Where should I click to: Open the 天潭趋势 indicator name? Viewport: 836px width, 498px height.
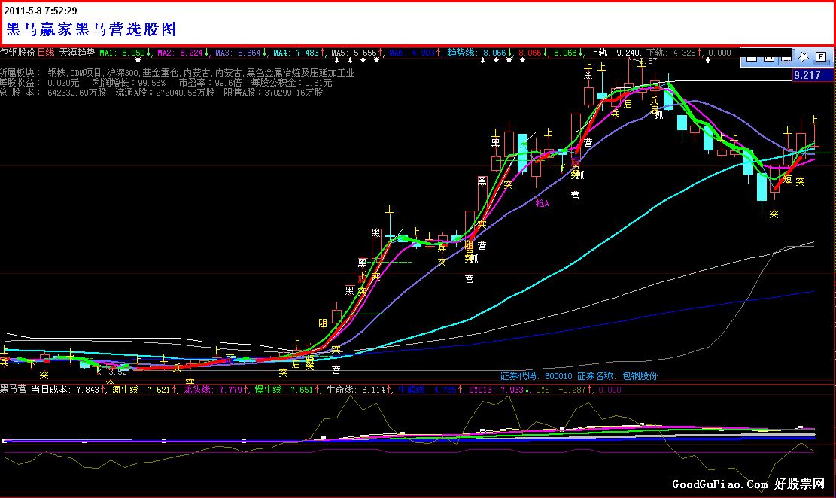point(77,53)
